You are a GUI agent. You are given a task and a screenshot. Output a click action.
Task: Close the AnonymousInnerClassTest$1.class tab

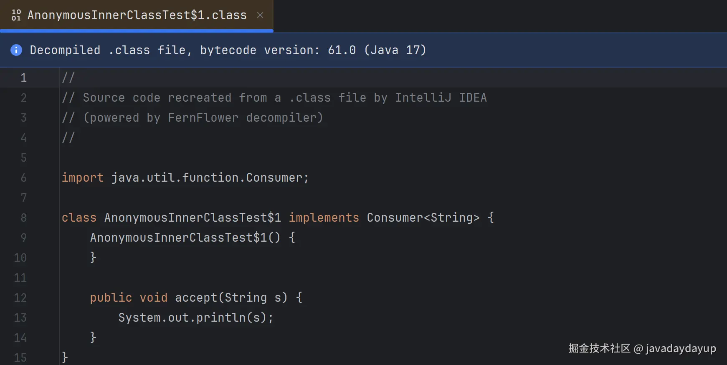coord(260,15)
